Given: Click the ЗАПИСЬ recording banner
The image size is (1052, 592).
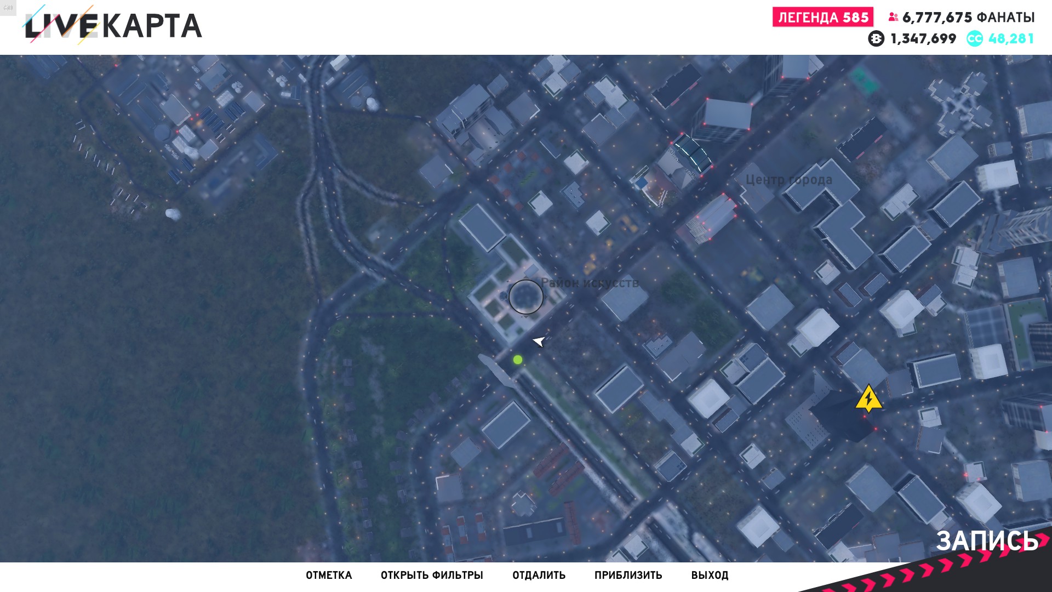Looking at the screenshot, I should point(987,541).
